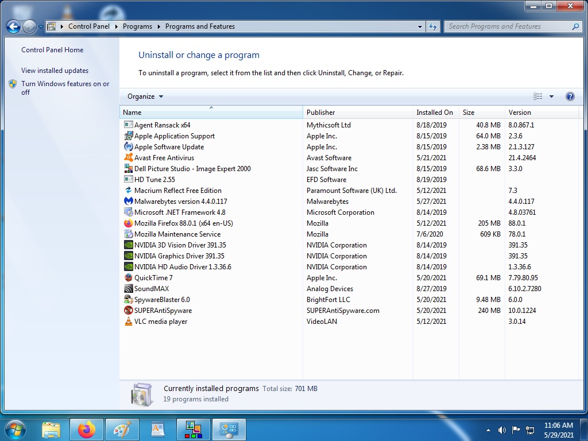
Task: Click the SpywareBlaster 6.0 icon
Action: [128, 299]
